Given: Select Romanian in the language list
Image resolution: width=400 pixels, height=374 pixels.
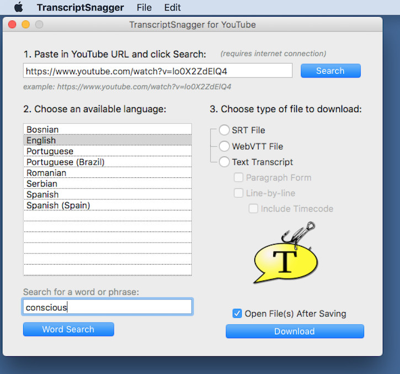Looking at the screenshot, I should coord(108,173).
